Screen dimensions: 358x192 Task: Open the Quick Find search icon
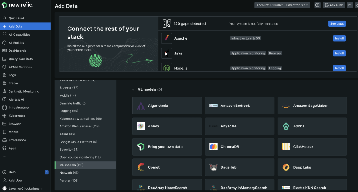coord(4,18)
